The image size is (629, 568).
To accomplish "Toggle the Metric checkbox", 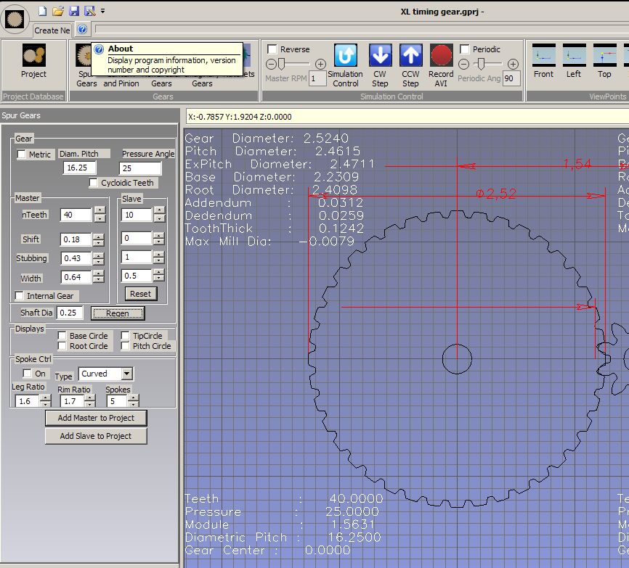I will pos(22,155).
